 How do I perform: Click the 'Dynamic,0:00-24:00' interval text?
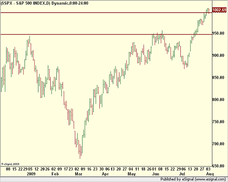pyautogui.click(x=70, y=3)
